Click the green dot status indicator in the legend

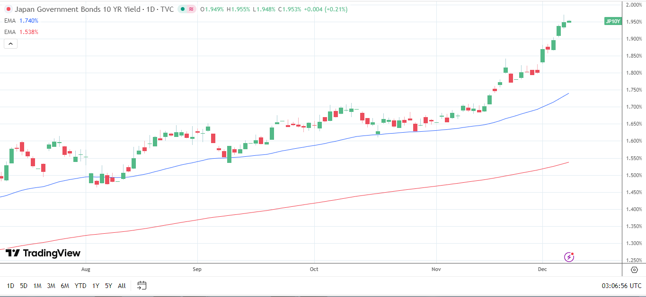(182, 9)
